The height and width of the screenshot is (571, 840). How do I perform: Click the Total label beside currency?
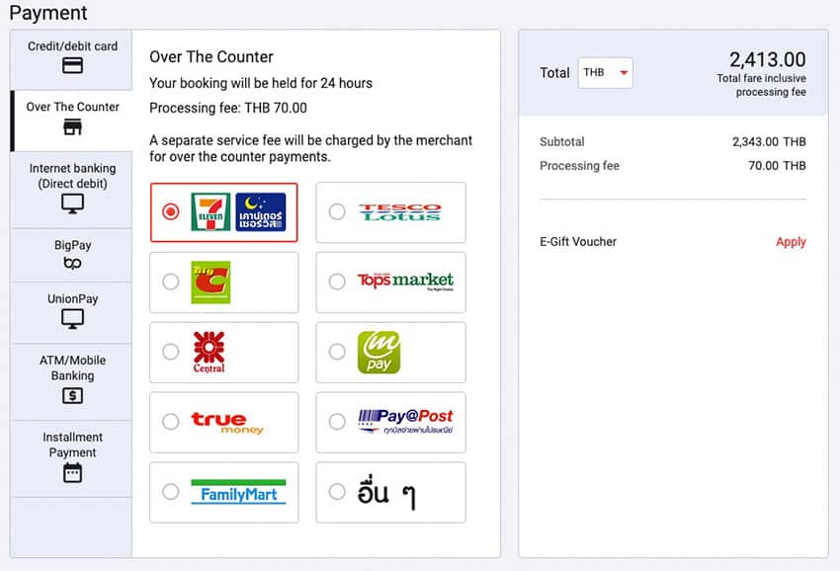pyautogui.click(x=554, y=73)
